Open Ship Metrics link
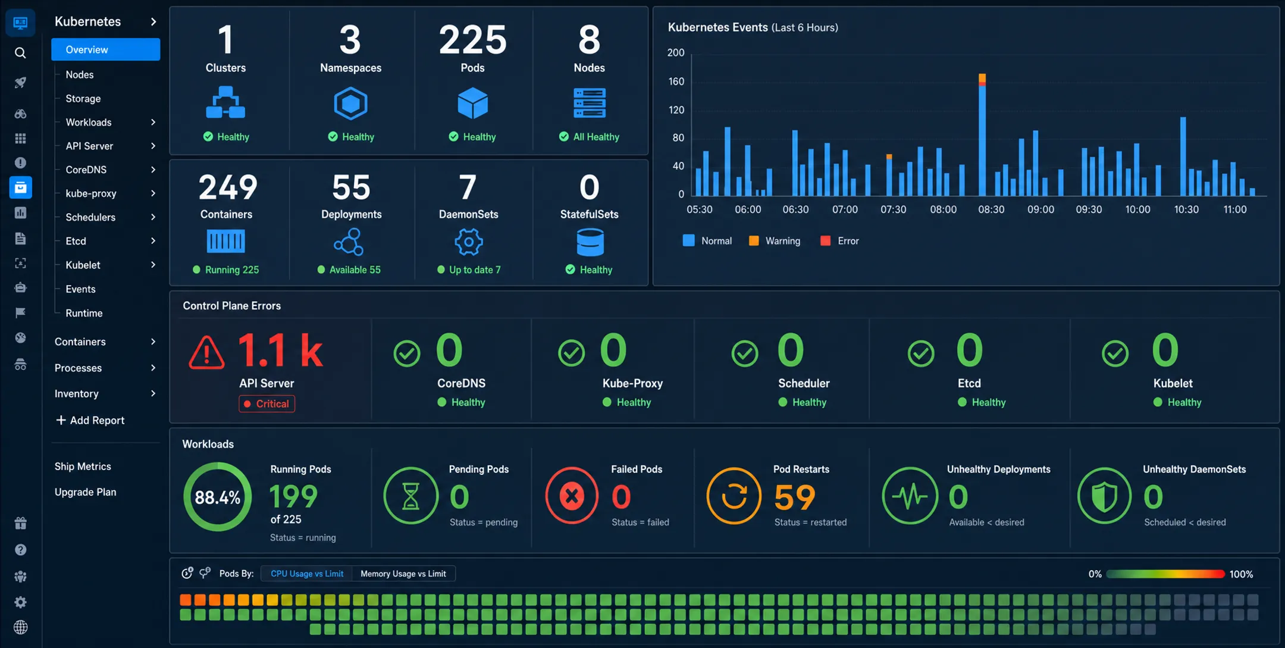The width and height of the screenshot is (1285, 648). click(x=83, y=467)
